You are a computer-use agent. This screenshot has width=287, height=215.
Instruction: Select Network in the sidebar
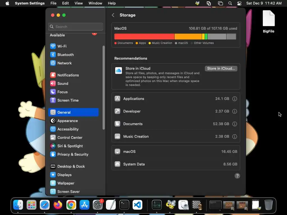[x=73, y=63]
